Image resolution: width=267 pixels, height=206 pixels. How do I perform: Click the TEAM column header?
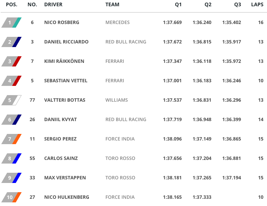point(112,5)
